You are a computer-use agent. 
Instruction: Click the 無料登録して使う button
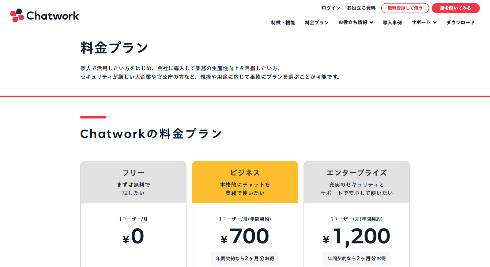pyautogui.click(x=405, y=8)
